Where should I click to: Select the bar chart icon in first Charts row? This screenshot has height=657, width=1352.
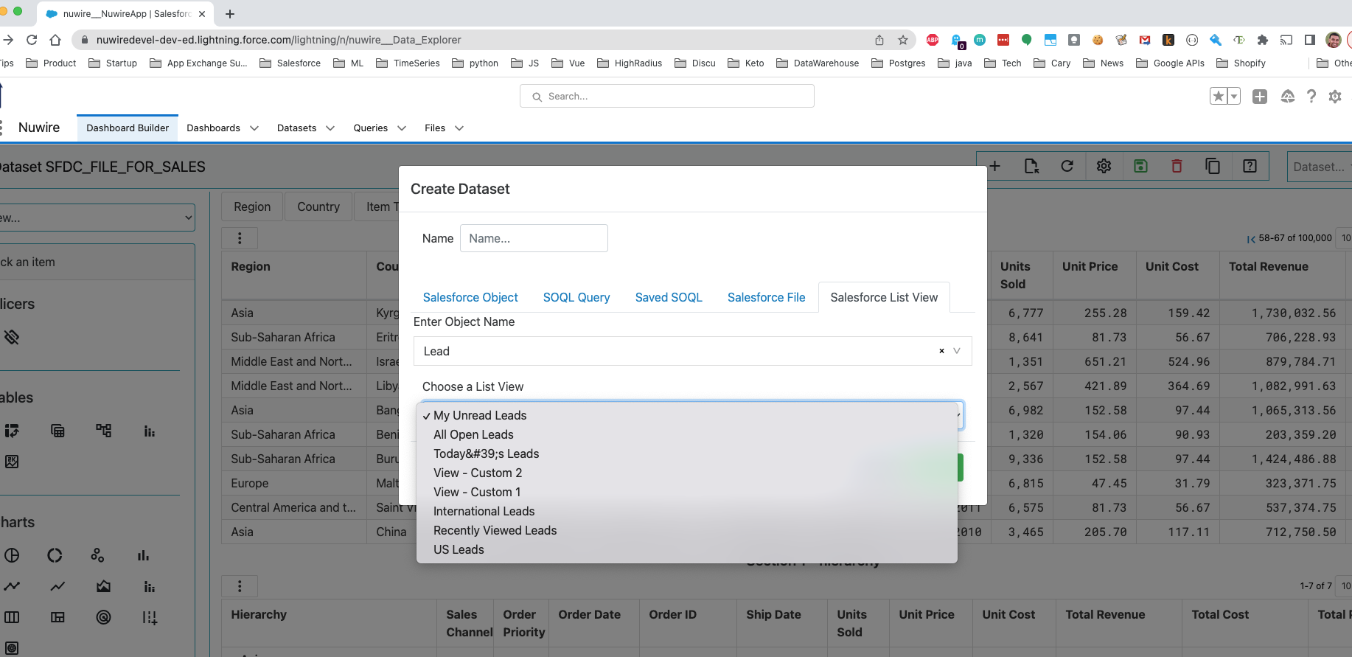(x=143, y=555)
